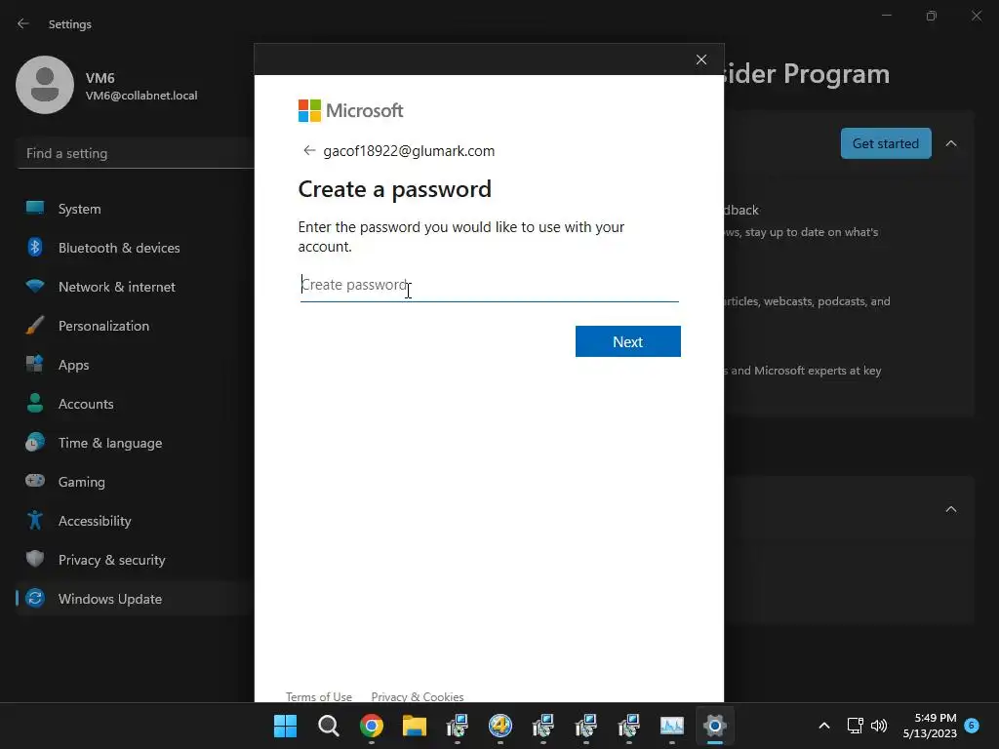Screen dimensions: 999x749
Task: Click the Next button
Action: (x=627, y=341)
